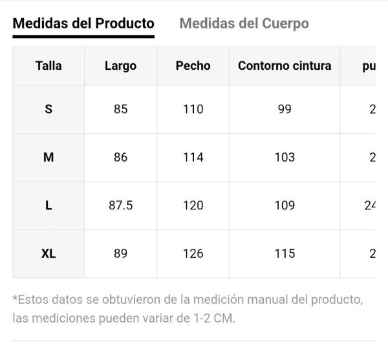The width and height of the screenshot is (388, 349).
Task: Select the size M row label
Action: tap(48, 157)
